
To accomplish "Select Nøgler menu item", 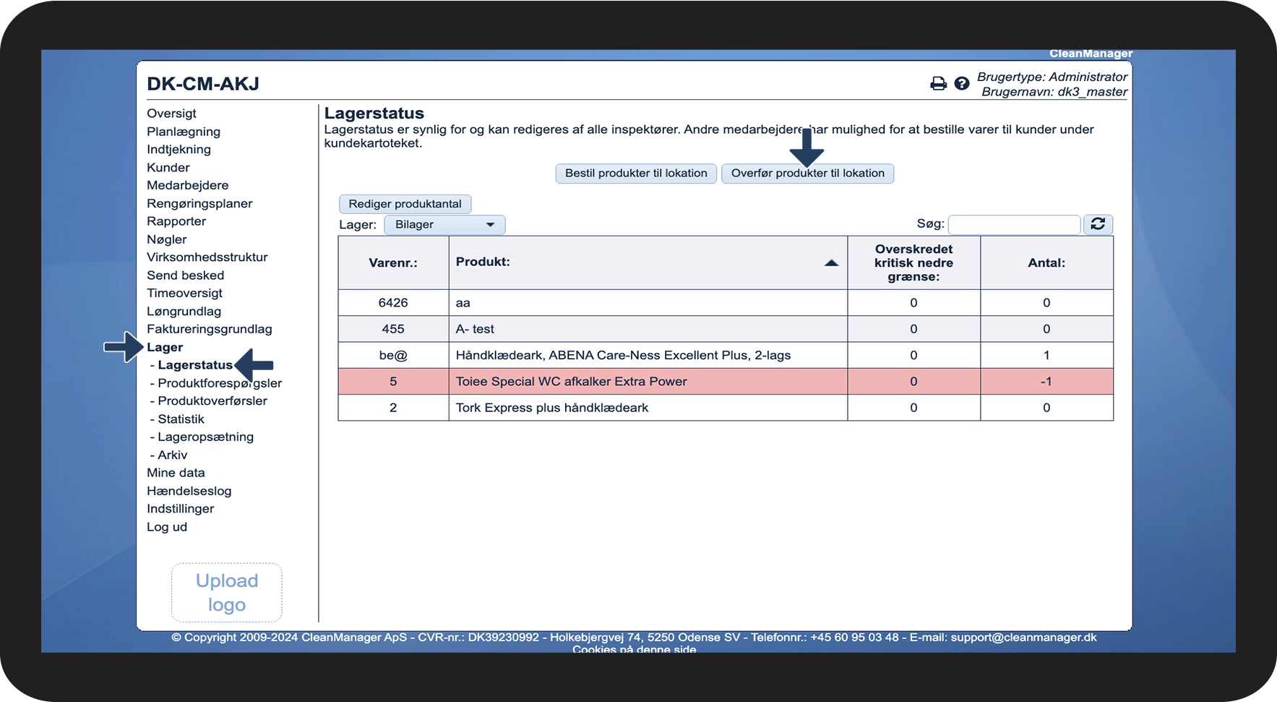I will pos(167,239).
